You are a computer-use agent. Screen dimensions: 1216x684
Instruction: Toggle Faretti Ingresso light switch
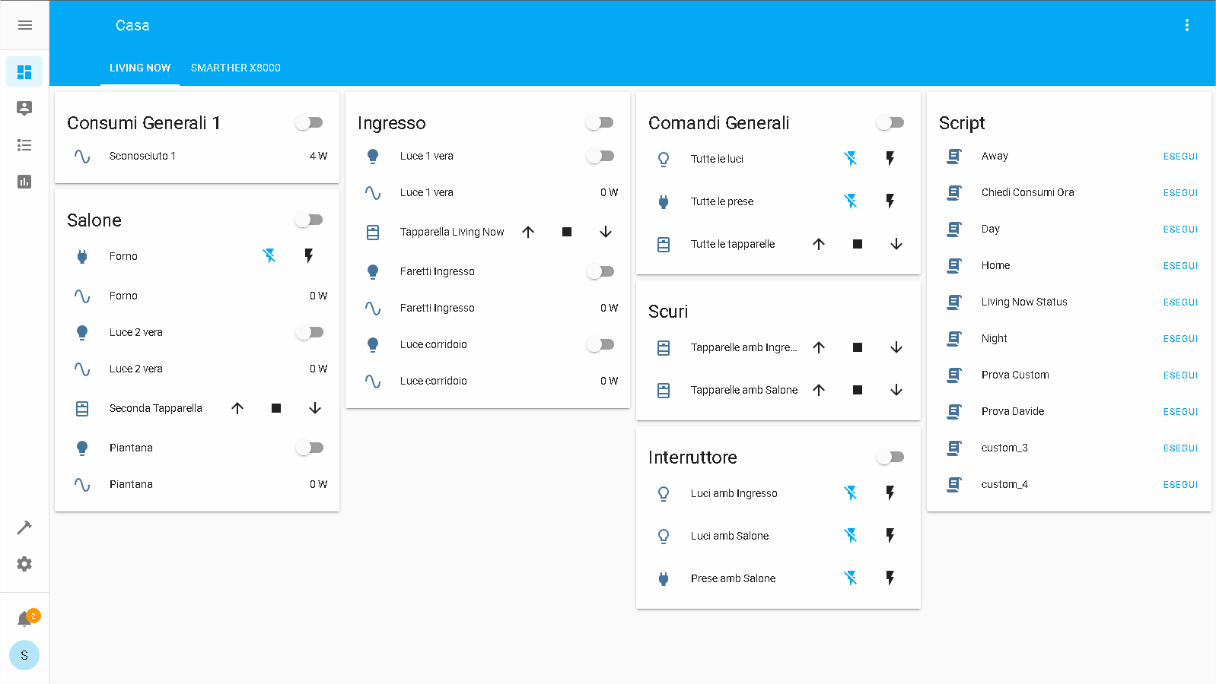600,271
